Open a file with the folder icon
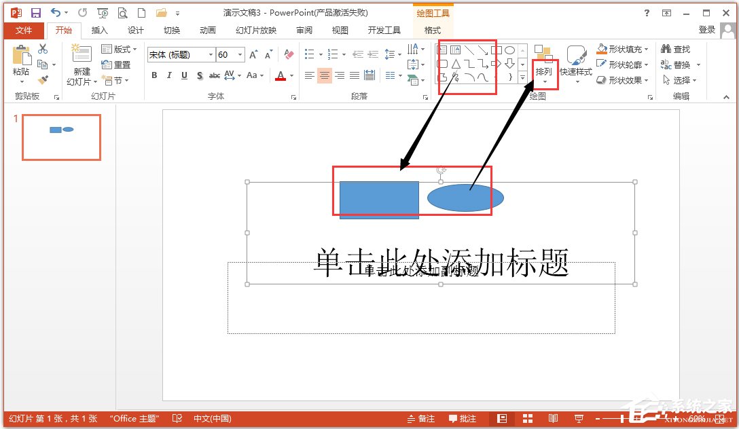 coord(162,13)
